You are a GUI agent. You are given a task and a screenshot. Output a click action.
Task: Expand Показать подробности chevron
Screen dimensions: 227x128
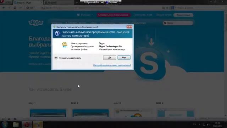pyautogui.click(x=56, y=58)
